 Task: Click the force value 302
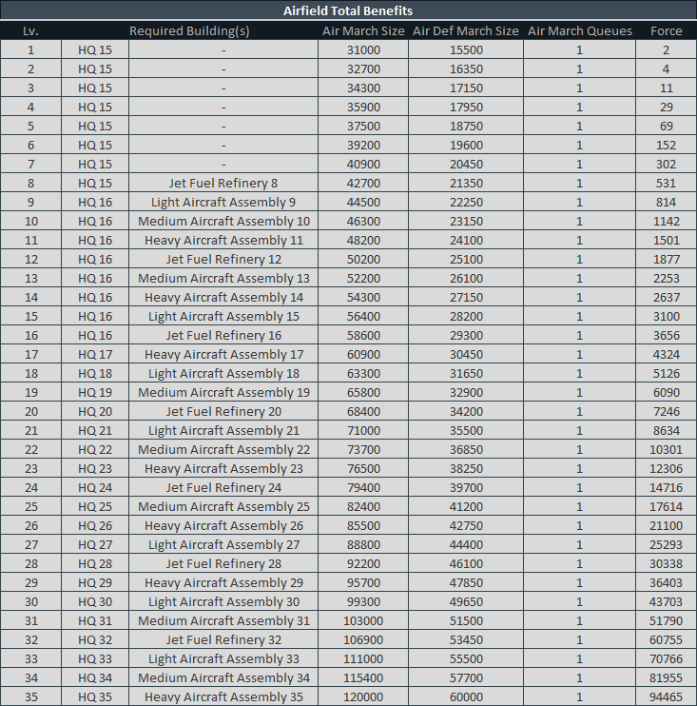pyautogui.click(x=666, y=164)
